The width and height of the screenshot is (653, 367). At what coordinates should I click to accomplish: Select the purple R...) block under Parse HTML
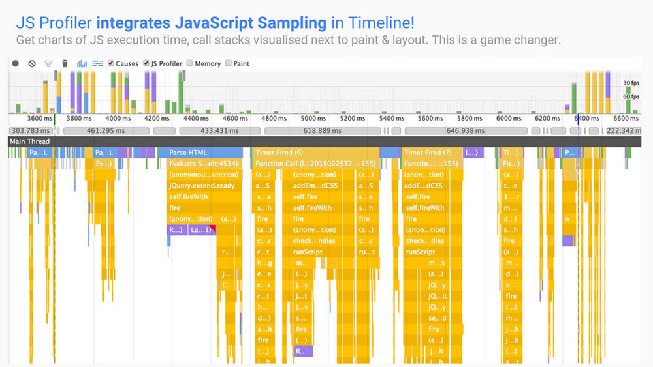click(177, 230)
